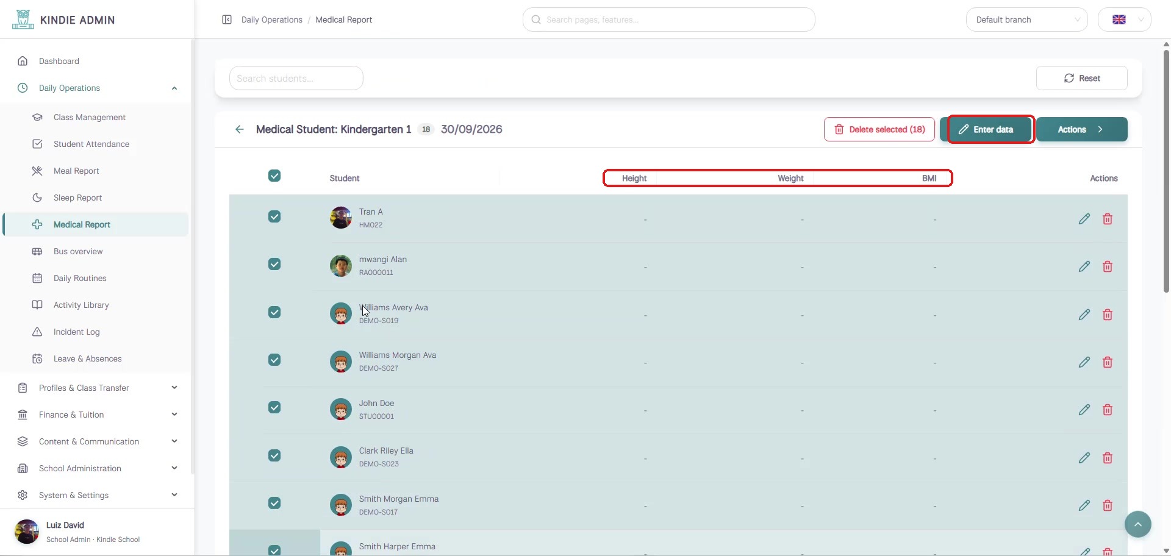The width and height of the screenshot is (1171, 556).
Task: Deselect Williams Avery Ava checkbox
Action: pyautogui.click(x=274, y=312)
